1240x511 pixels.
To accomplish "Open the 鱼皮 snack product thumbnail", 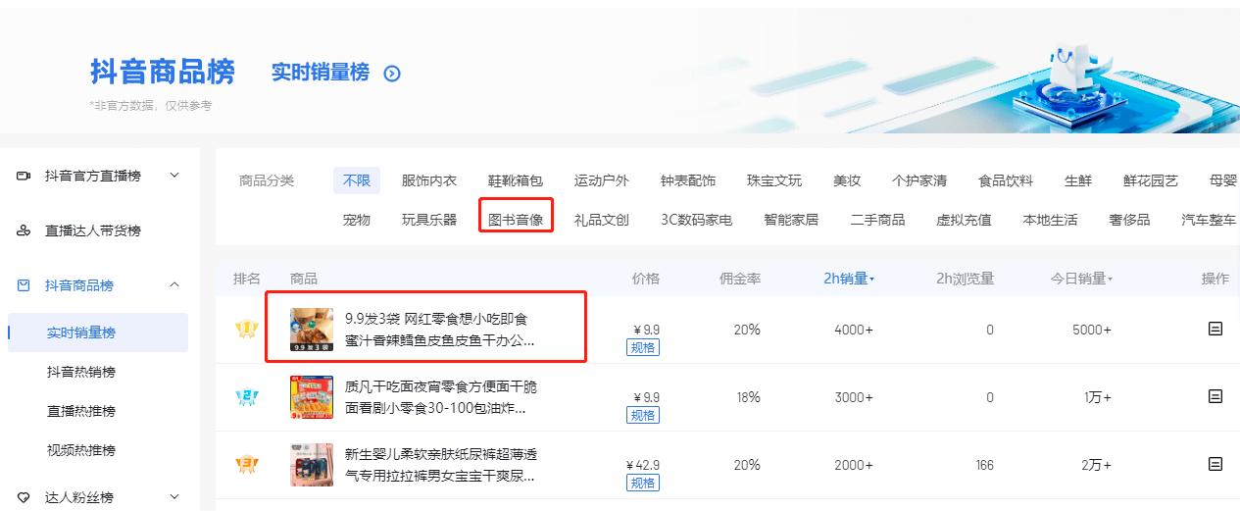I will [312, 330].
